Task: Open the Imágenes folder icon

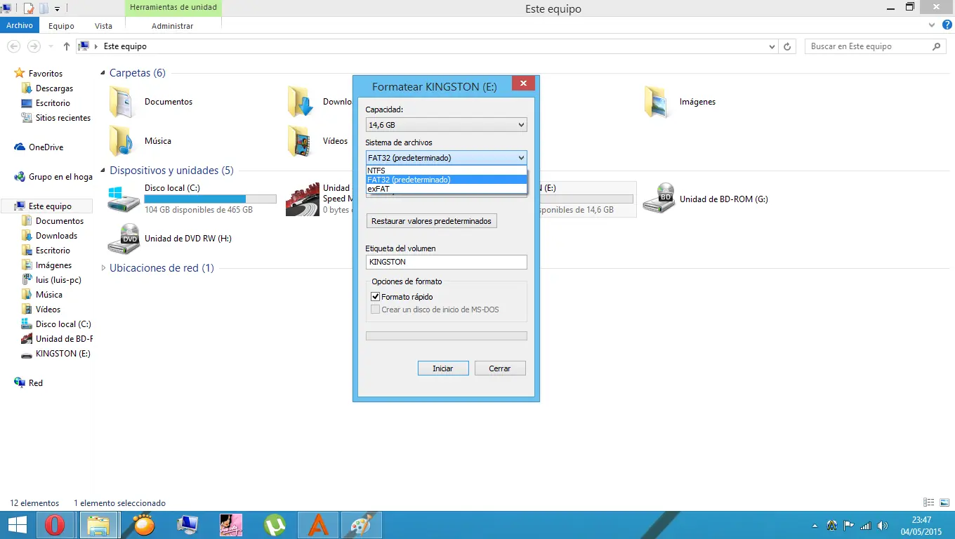Action: click(x=657, y=102)
